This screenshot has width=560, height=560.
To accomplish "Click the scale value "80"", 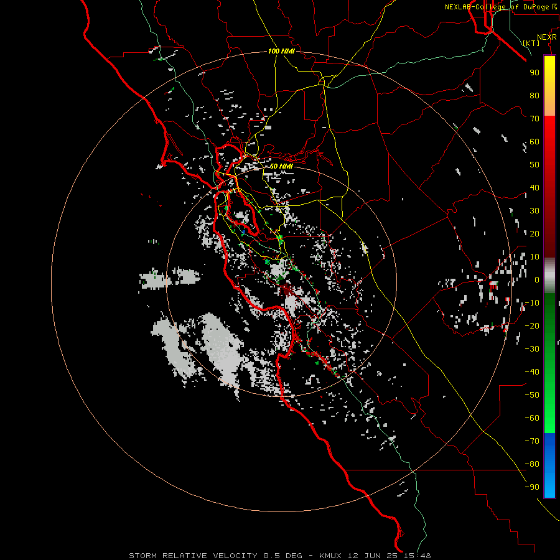I will [534, 96].
